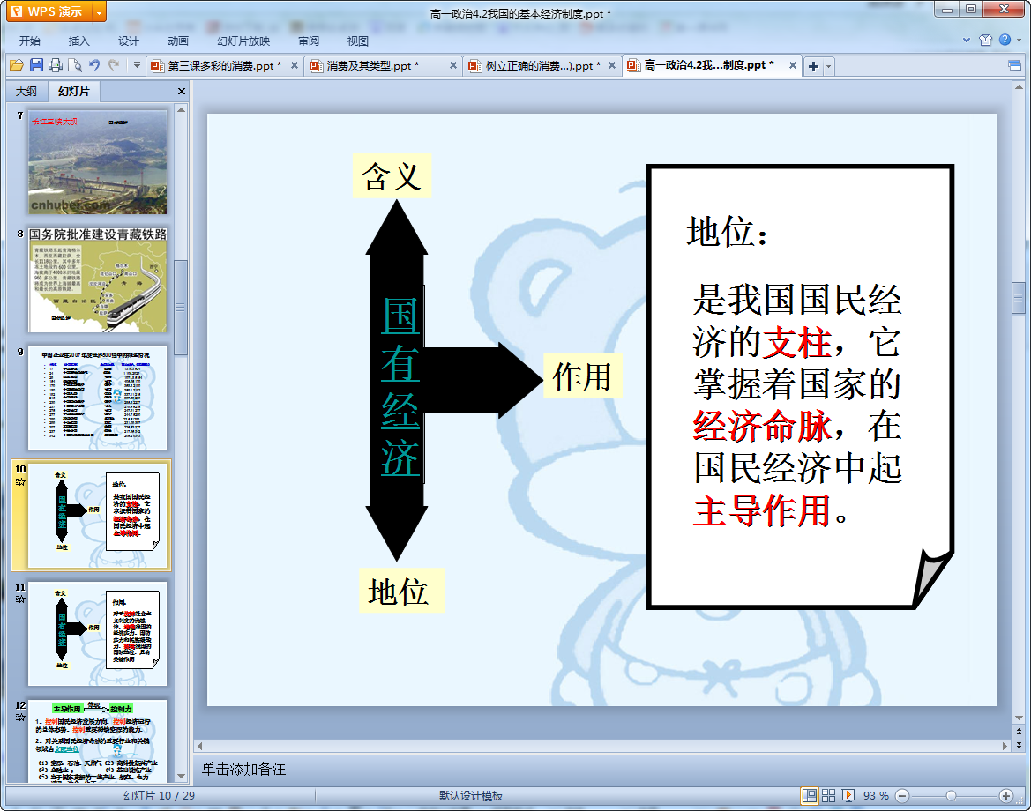Open the WPS 演示 application menu dropdown arrow

[x=100, y=11]
